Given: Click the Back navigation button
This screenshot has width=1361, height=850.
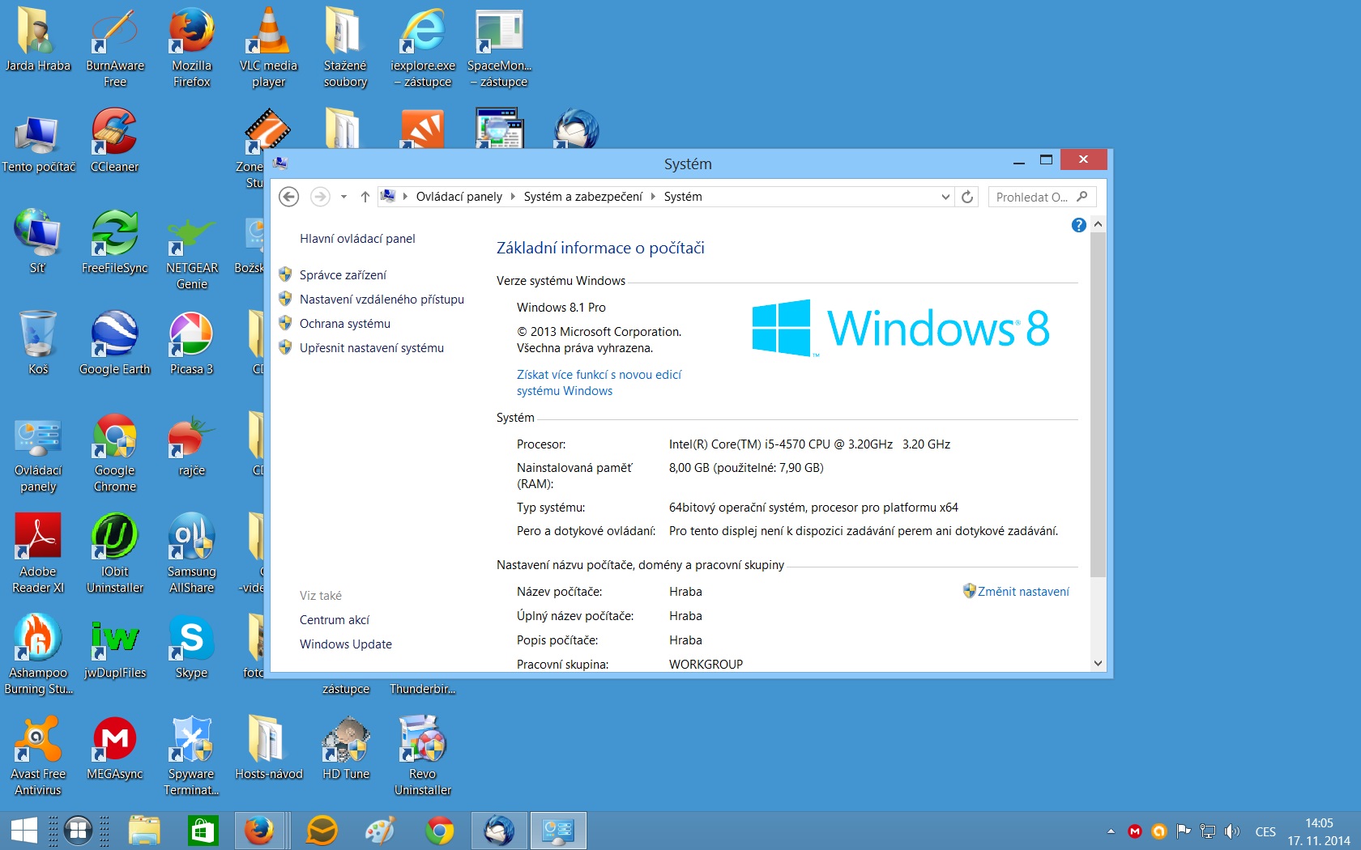Looking at the screenshot, I should (x=289, y=197).
